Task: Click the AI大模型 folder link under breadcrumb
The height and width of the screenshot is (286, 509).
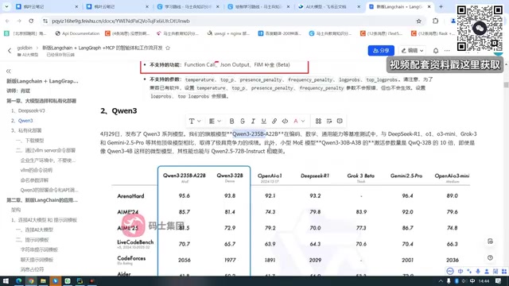Action: (28, 55)
